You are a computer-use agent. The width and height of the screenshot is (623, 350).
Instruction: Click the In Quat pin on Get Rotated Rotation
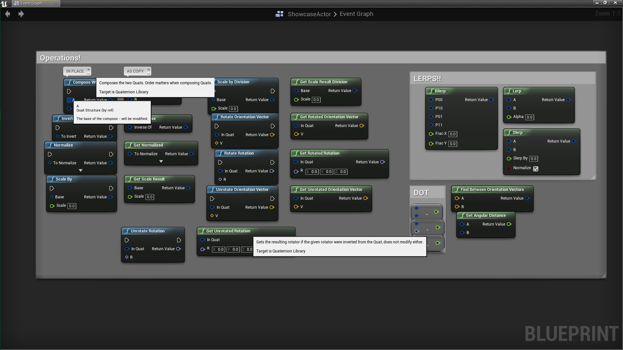296,162
